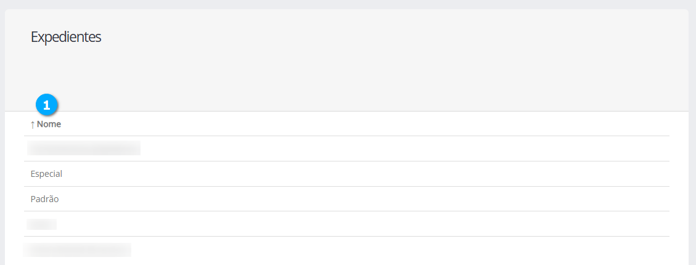Image resolution: width=696 pixels, height=265 pixels.
Task: Sort the list by Nome column
Action: pyautogui.click(x=49, y=124)
